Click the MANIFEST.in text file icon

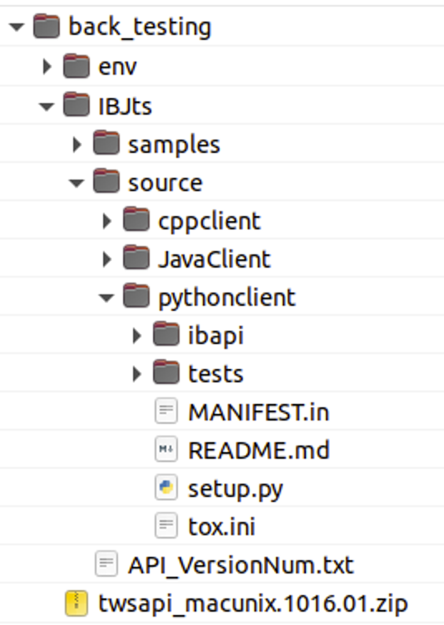166,411
